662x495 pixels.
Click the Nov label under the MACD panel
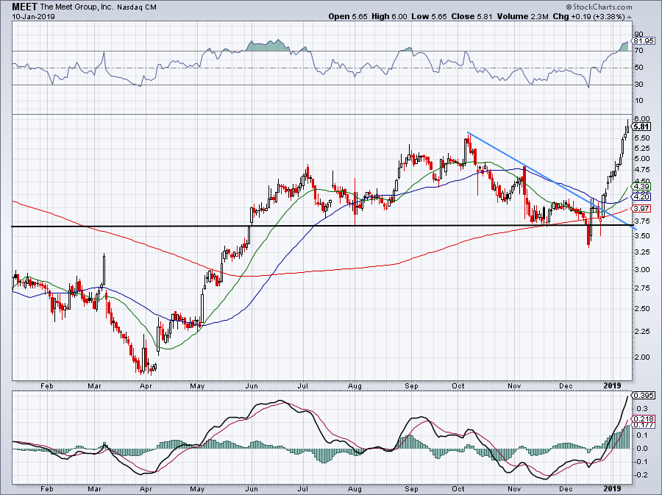click(x=514, y=489)
